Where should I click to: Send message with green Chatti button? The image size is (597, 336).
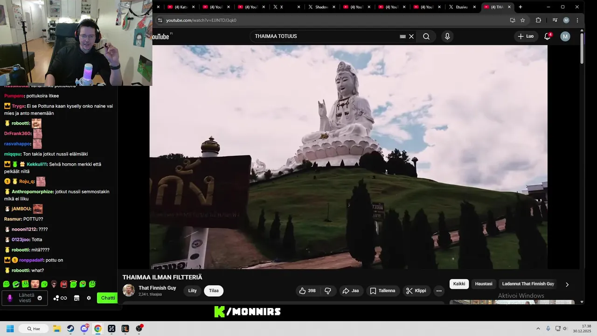[107, 298]
